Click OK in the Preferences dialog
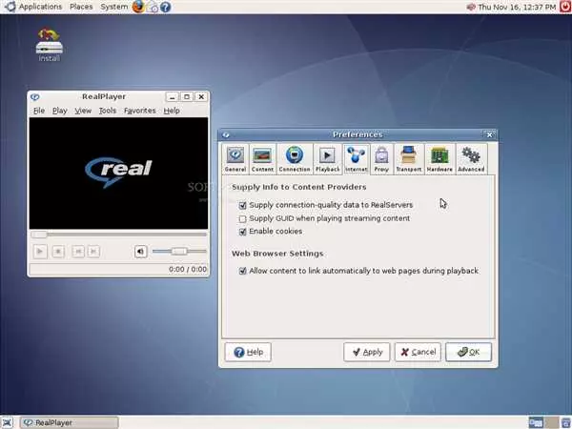 [468, 352]
